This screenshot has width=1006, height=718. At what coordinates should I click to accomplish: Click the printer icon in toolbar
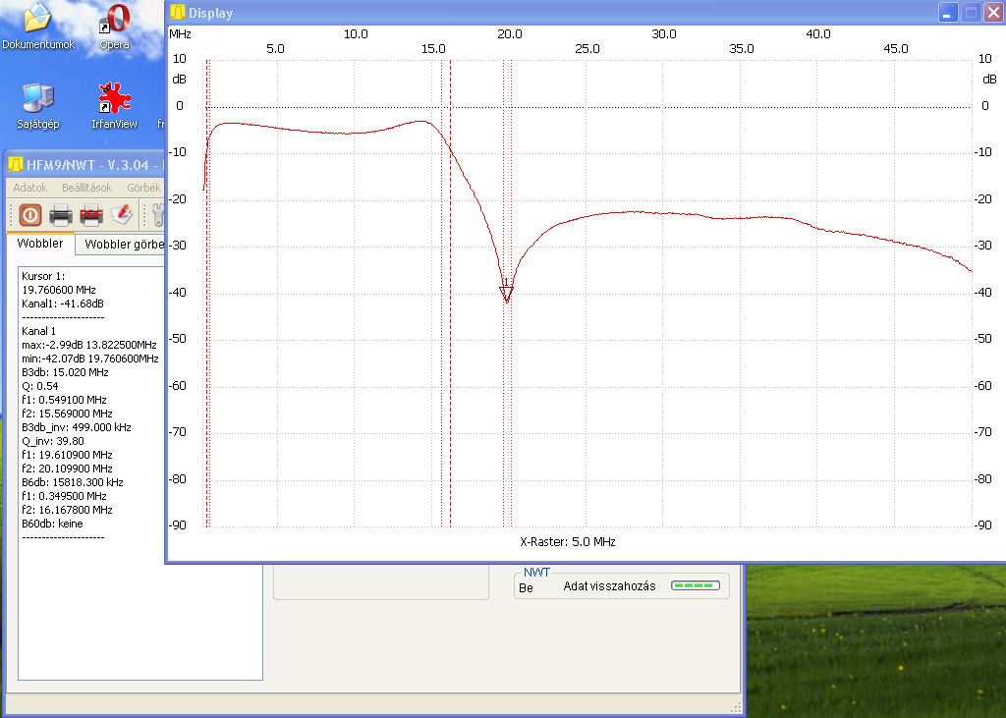(x=61, y=214)
